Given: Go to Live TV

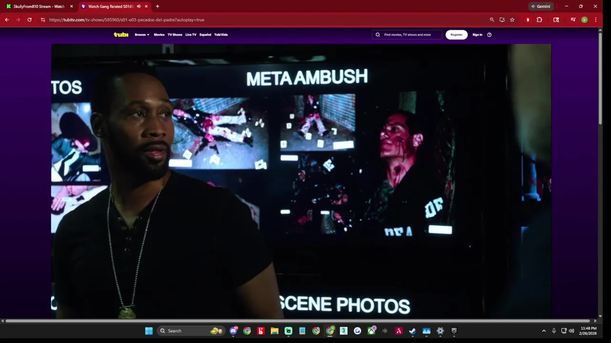Looking at the screenshot, I should click(191, 34).
